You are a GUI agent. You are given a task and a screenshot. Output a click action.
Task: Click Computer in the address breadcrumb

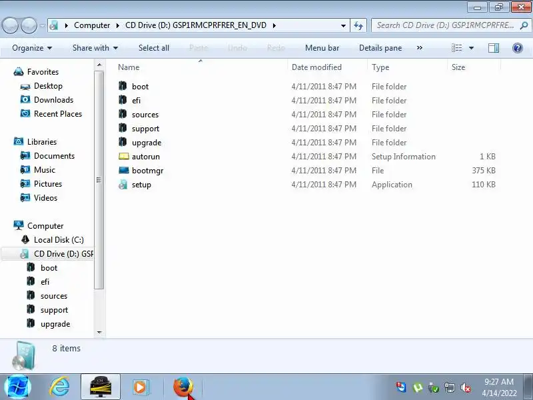point(92,25)
